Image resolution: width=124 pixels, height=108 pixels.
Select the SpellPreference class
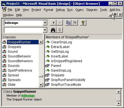pyautogui.click(x=20, y=71)
